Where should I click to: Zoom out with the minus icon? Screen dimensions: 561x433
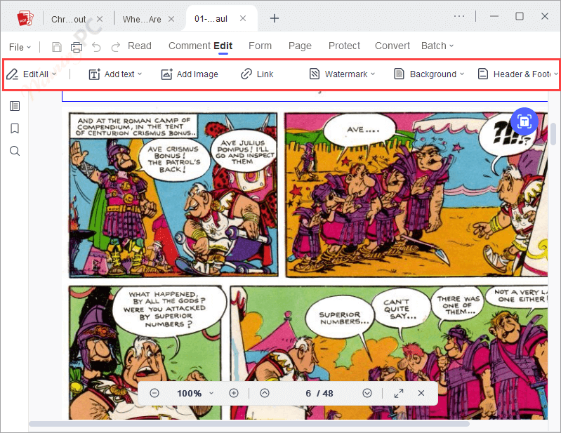pos(154,393)
